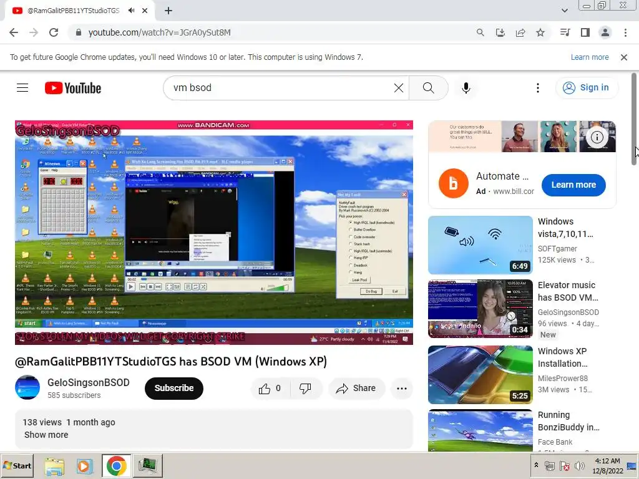Like the video with thumbs up

(270, 388)
